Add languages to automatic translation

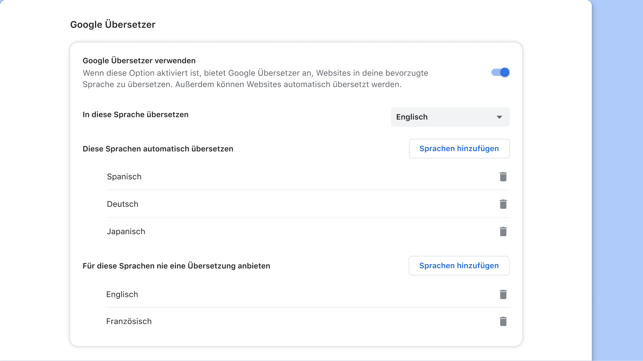(459, 148)
